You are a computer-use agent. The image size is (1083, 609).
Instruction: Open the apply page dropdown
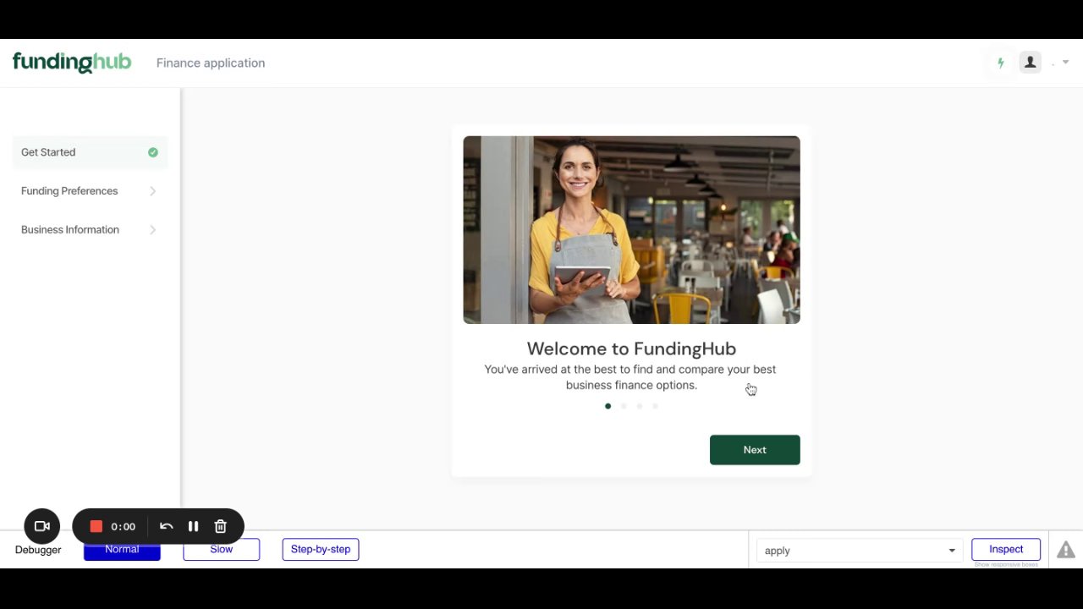(860, 551)
